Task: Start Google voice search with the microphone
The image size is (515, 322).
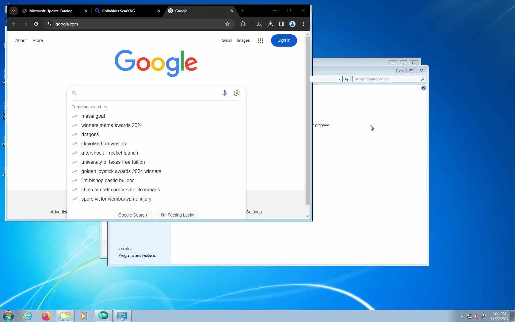Action: 225,93
